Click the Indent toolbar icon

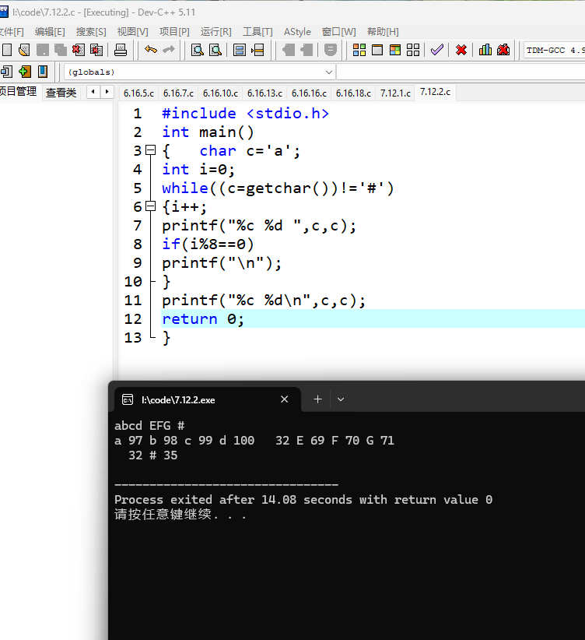(289, 50)
